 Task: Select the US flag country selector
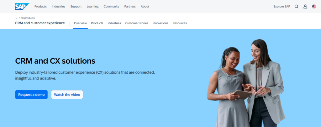coord(314,7)
